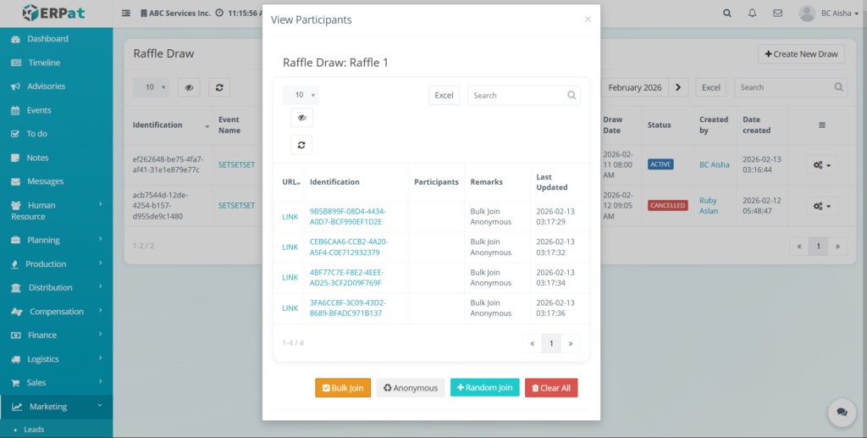Screen dimensions: 867x438
Task: Sort Raffle Draw by Identification column
Action: (168, 125)
